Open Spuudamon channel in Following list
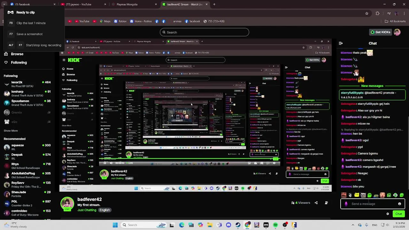Screen dimensions: 409x230 [27, 103]
